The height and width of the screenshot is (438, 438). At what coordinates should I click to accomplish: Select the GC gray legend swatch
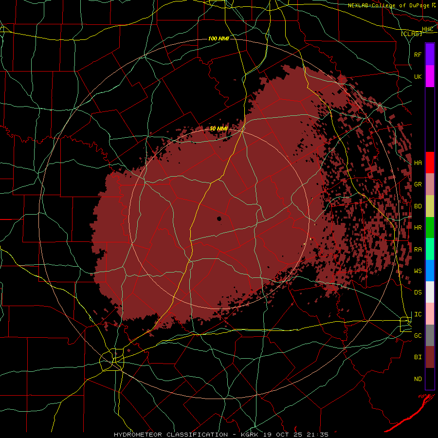pyautogui.click(x=430, y=335)
